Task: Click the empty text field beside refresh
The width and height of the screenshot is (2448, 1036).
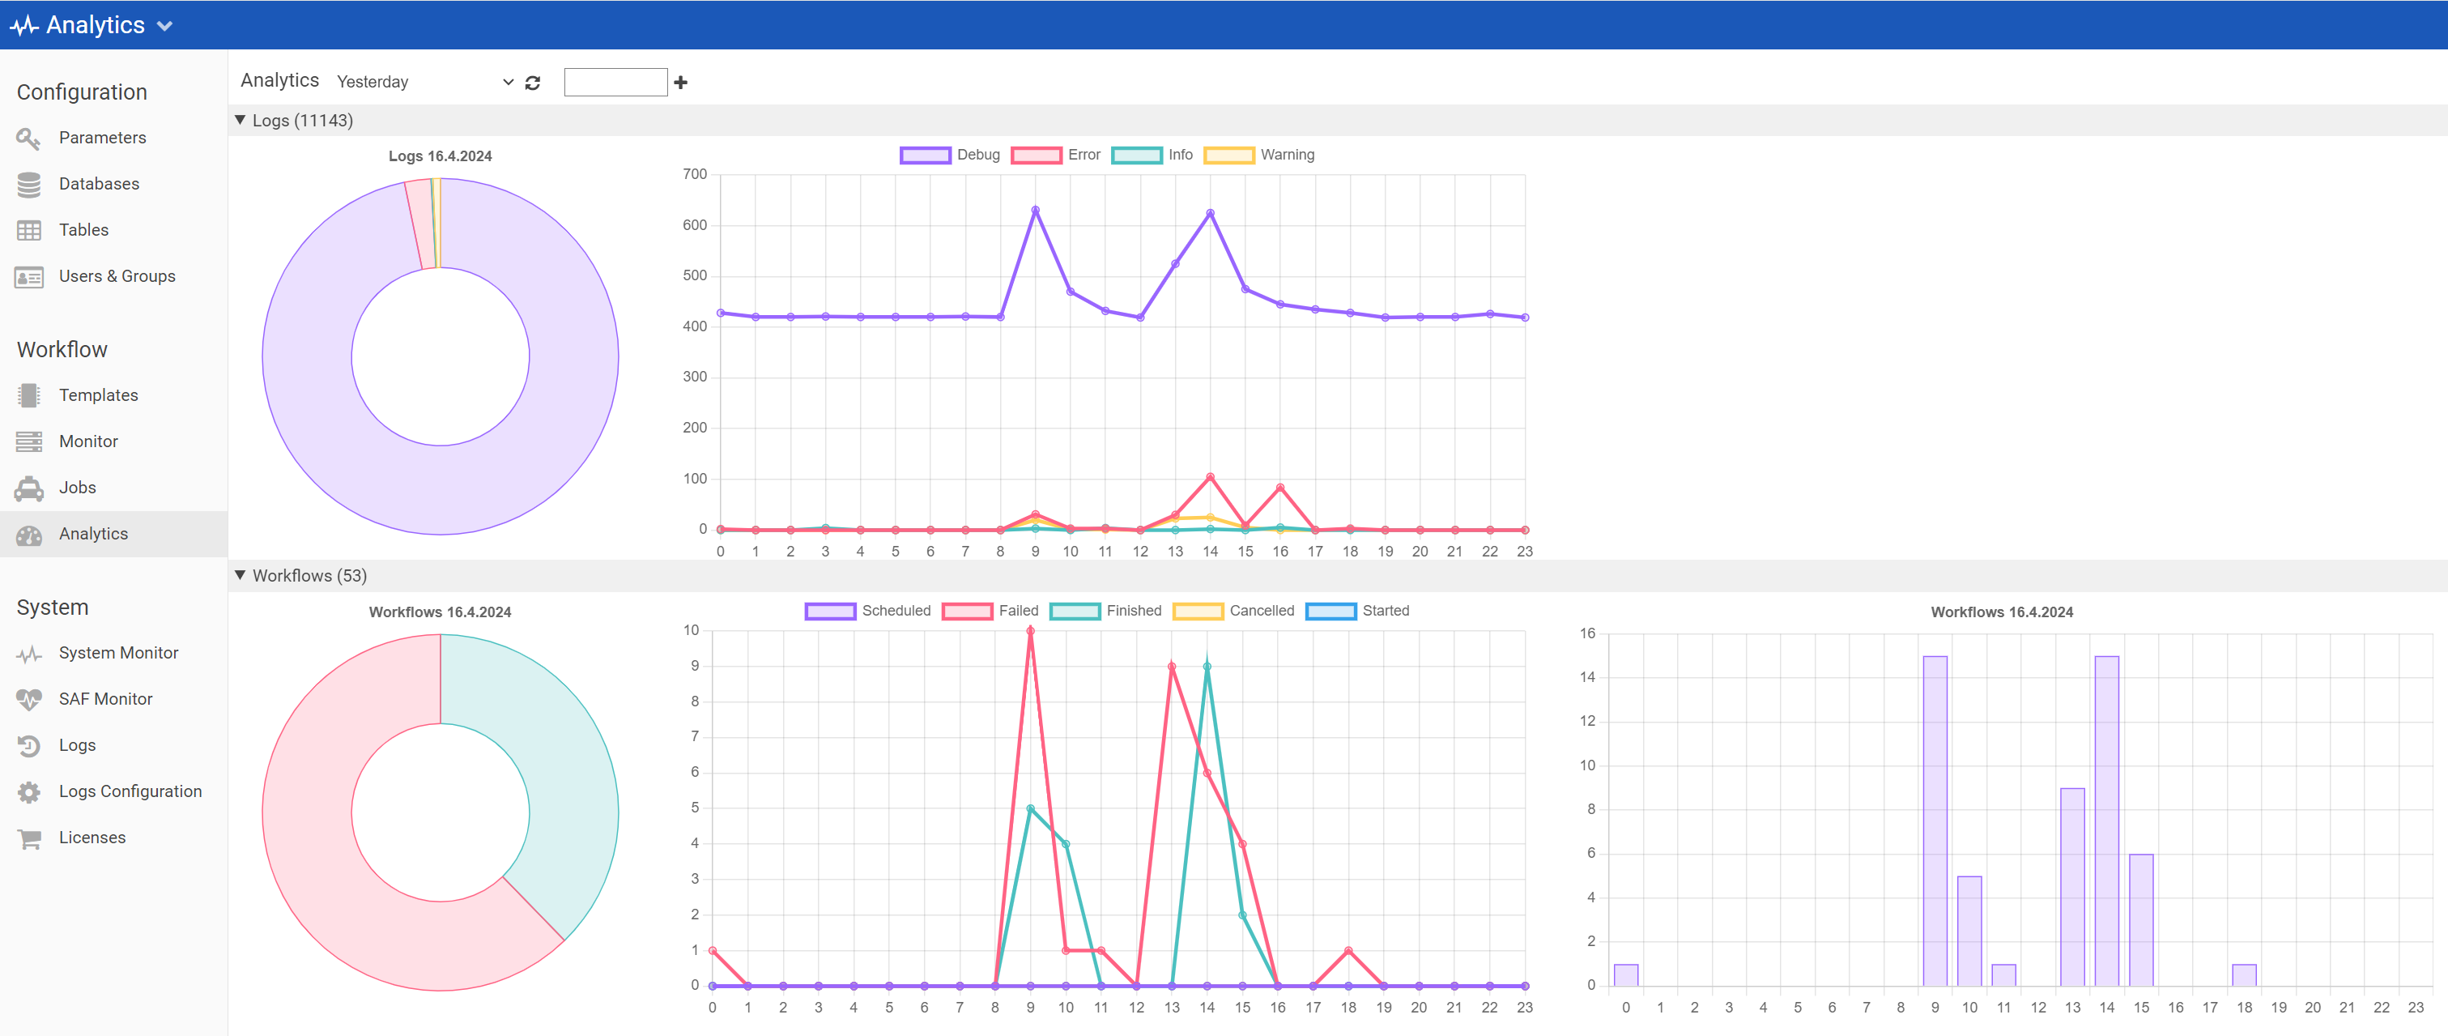Action: click(615, 83)
